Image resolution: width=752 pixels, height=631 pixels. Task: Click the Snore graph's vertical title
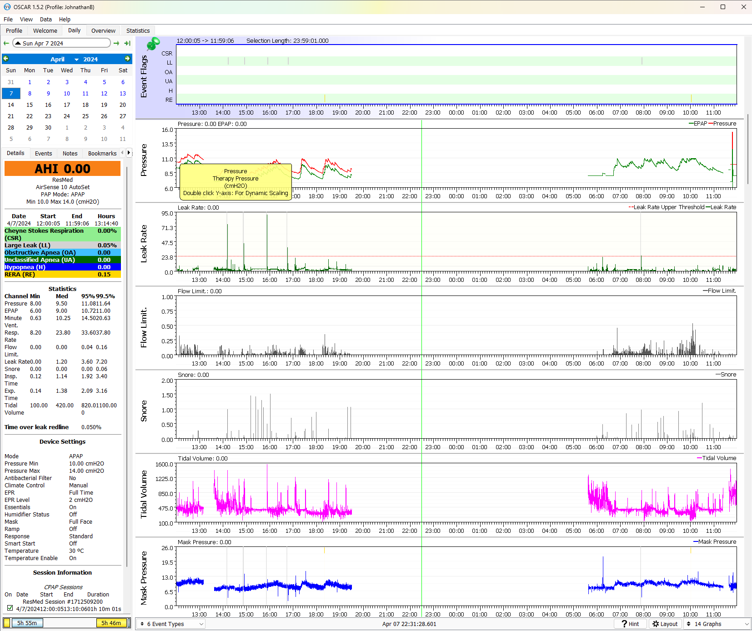tap(144, 411)
